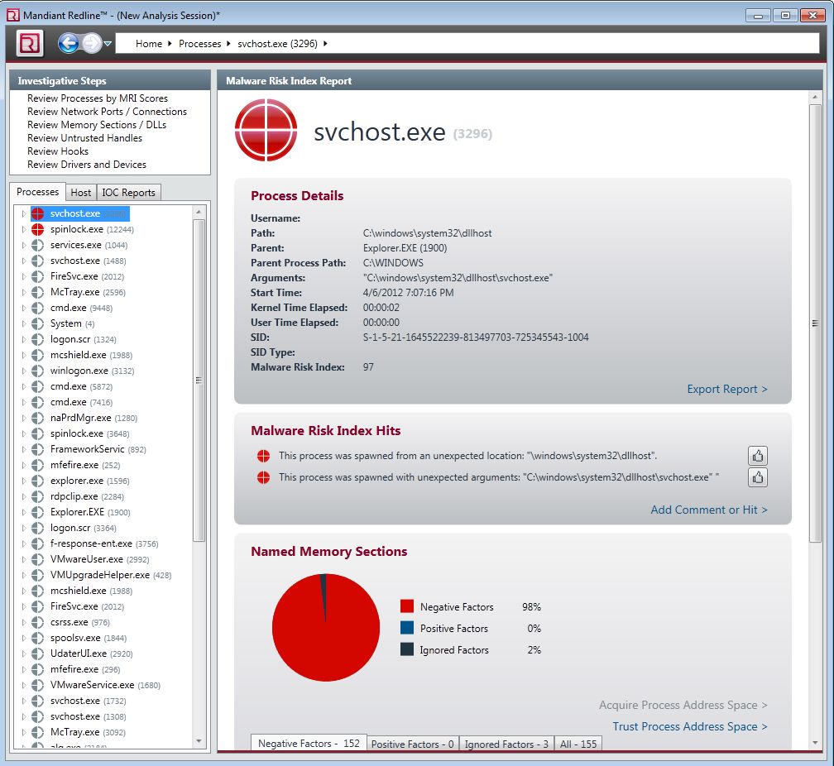The width and height of the screenshot is (834, 766).
Task: Expand the mcshield.exe (1988) node below logon.scr (1324)
Action: point(23,355)
